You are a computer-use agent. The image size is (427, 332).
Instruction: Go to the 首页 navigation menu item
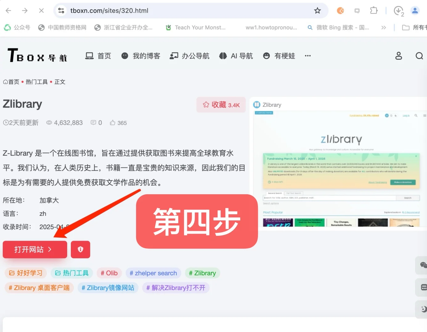click(98, 56)
